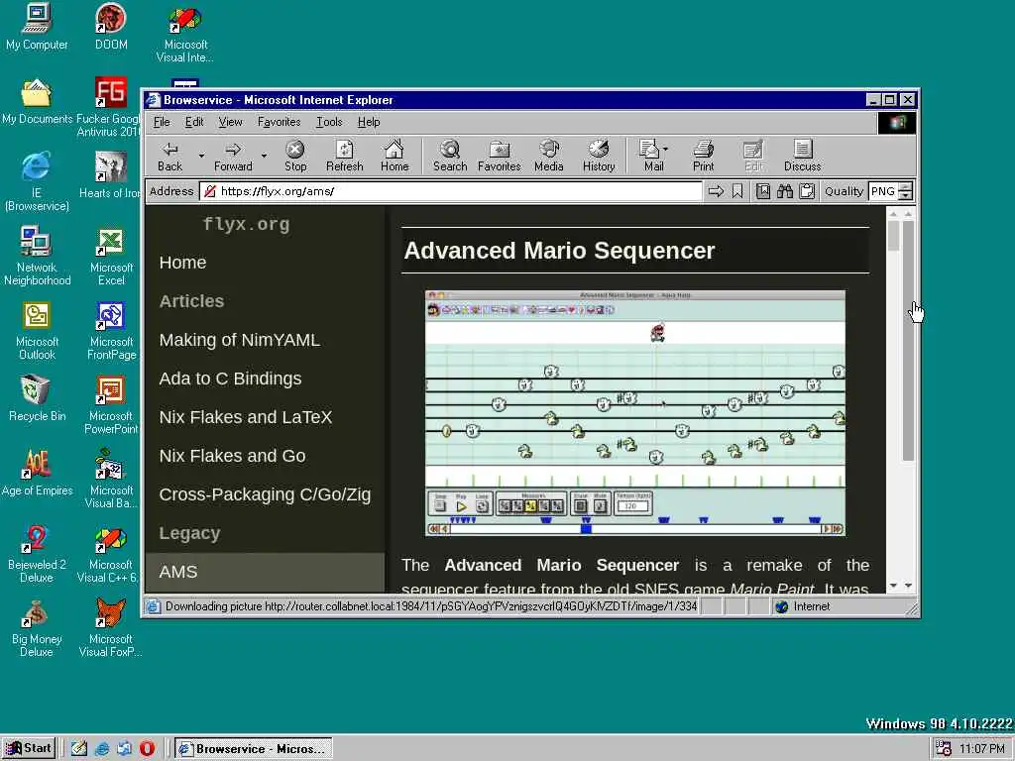This screenshot has height=761, width=1015.
Task: Open the Nix Flakes and Go link
Action: (x=232, y=456)
